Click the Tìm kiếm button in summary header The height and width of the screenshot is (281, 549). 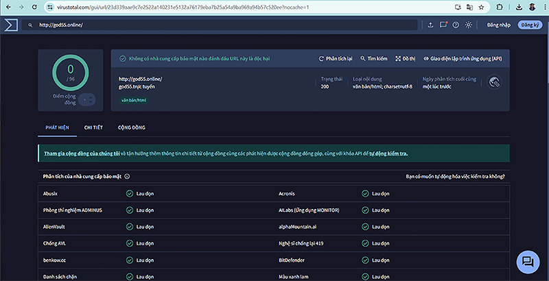pos(374,59)
